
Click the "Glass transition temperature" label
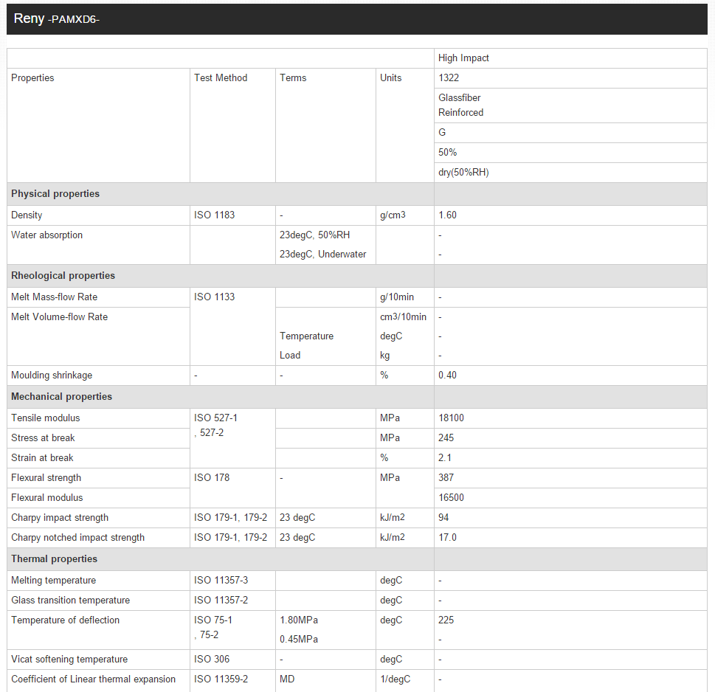[70, 601]
